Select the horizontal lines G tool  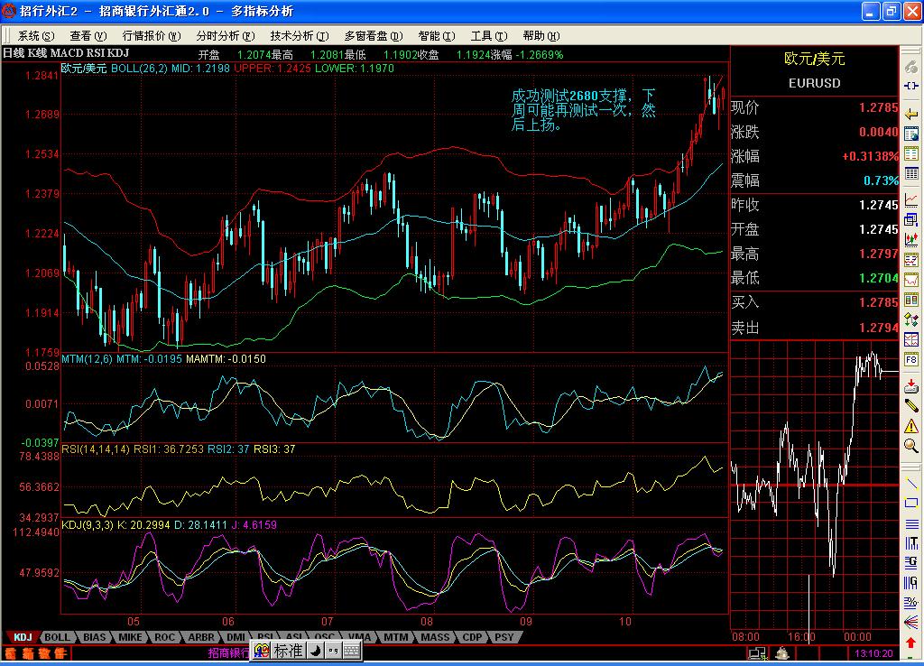[911, 563]
